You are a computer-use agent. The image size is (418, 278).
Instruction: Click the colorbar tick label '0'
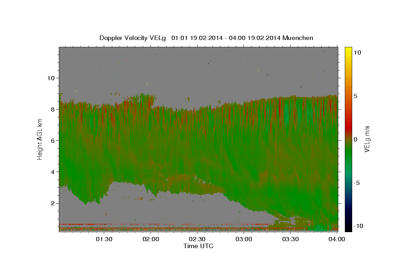click(x=355, y=139)
